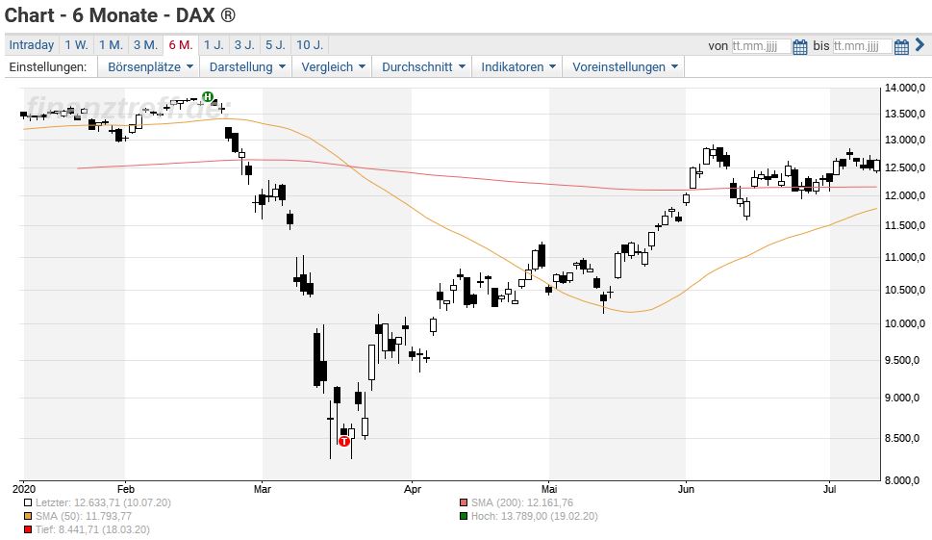Select the 1 W. timeframe tab

76,45
